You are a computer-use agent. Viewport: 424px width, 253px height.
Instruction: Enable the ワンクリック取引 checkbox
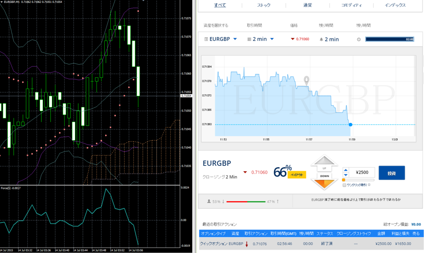344,185
